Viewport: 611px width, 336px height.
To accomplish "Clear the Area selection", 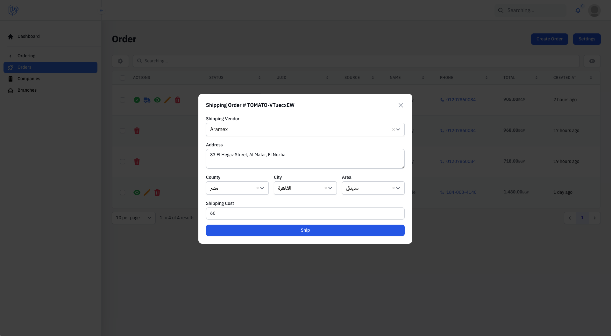I will 393,188.
